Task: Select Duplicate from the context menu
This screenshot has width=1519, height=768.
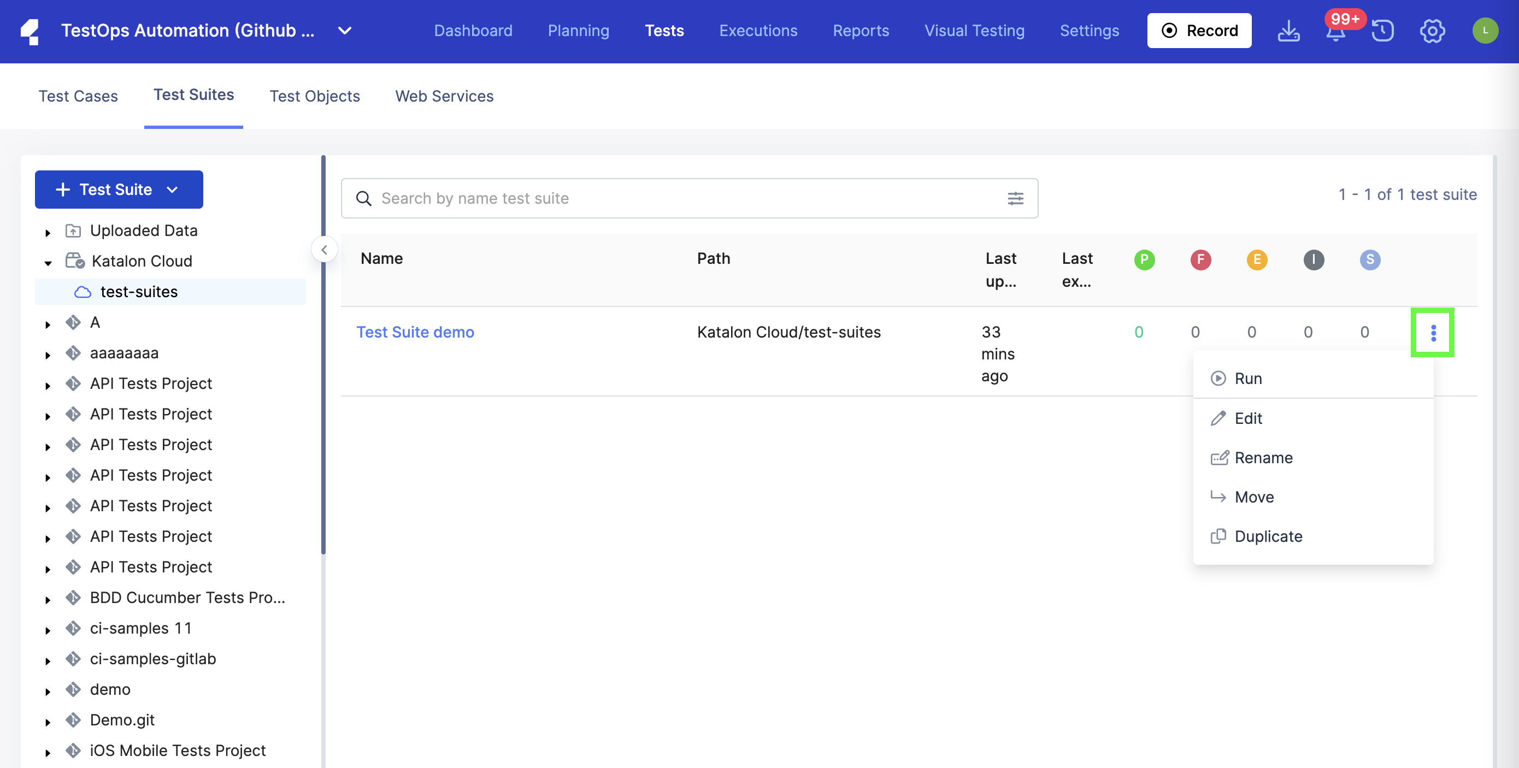Action: (x=1312, y=536)
